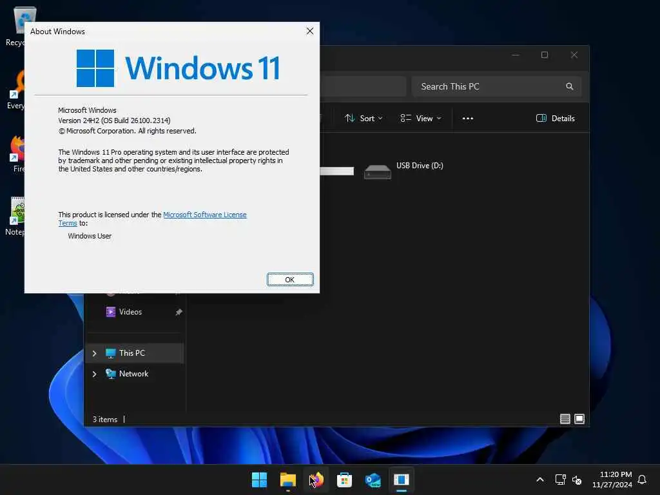This screenshot has height=495, width=660.
Task: Open Outlook from the taskbar
Action: click(x=373, y=480)
